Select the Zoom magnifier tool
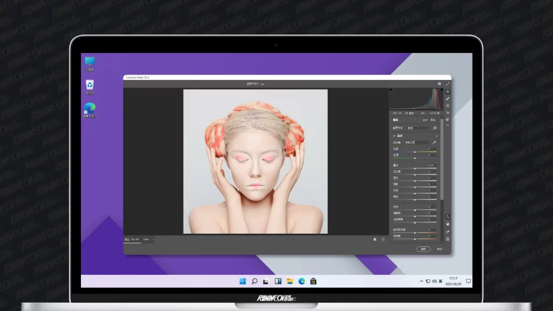This screenshot has width=553, height=311. [x=448, y=217]
